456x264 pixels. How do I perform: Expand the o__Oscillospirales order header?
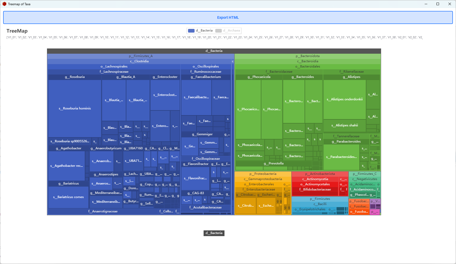pos(206,66)
